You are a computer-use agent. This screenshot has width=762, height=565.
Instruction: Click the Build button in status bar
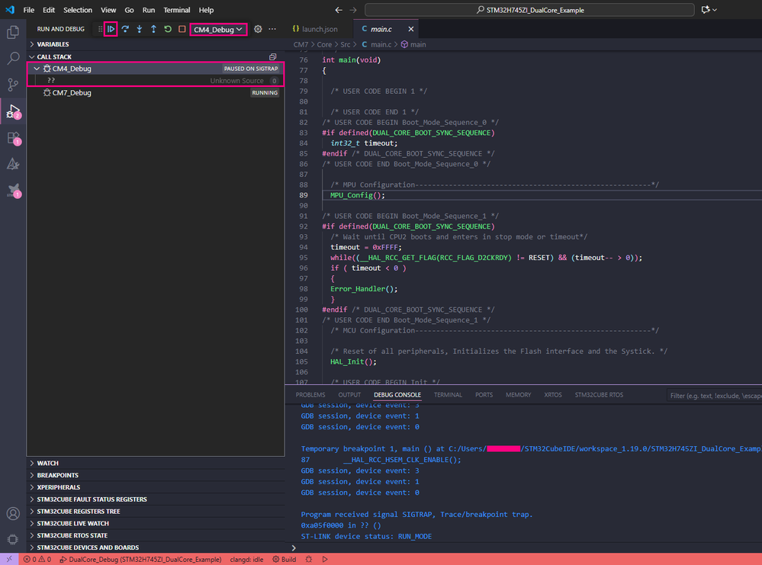pos(285,560)
